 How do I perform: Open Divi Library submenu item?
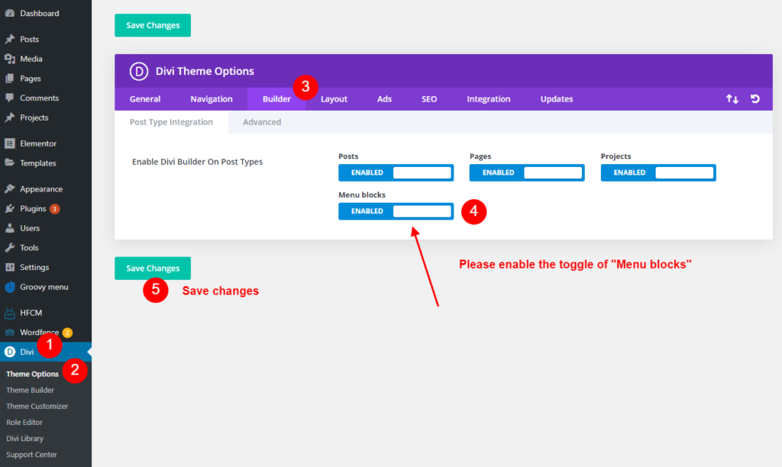click(25, 439)
